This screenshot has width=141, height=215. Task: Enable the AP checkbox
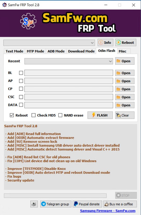21,81
